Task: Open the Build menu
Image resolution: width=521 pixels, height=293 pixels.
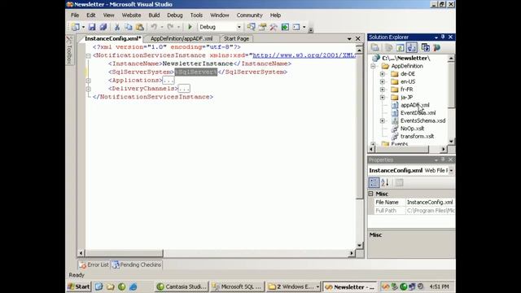Action: 154,15
